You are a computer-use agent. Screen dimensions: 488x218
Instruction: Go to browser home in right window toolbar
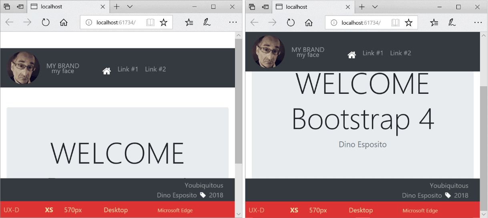pos(309,22)
